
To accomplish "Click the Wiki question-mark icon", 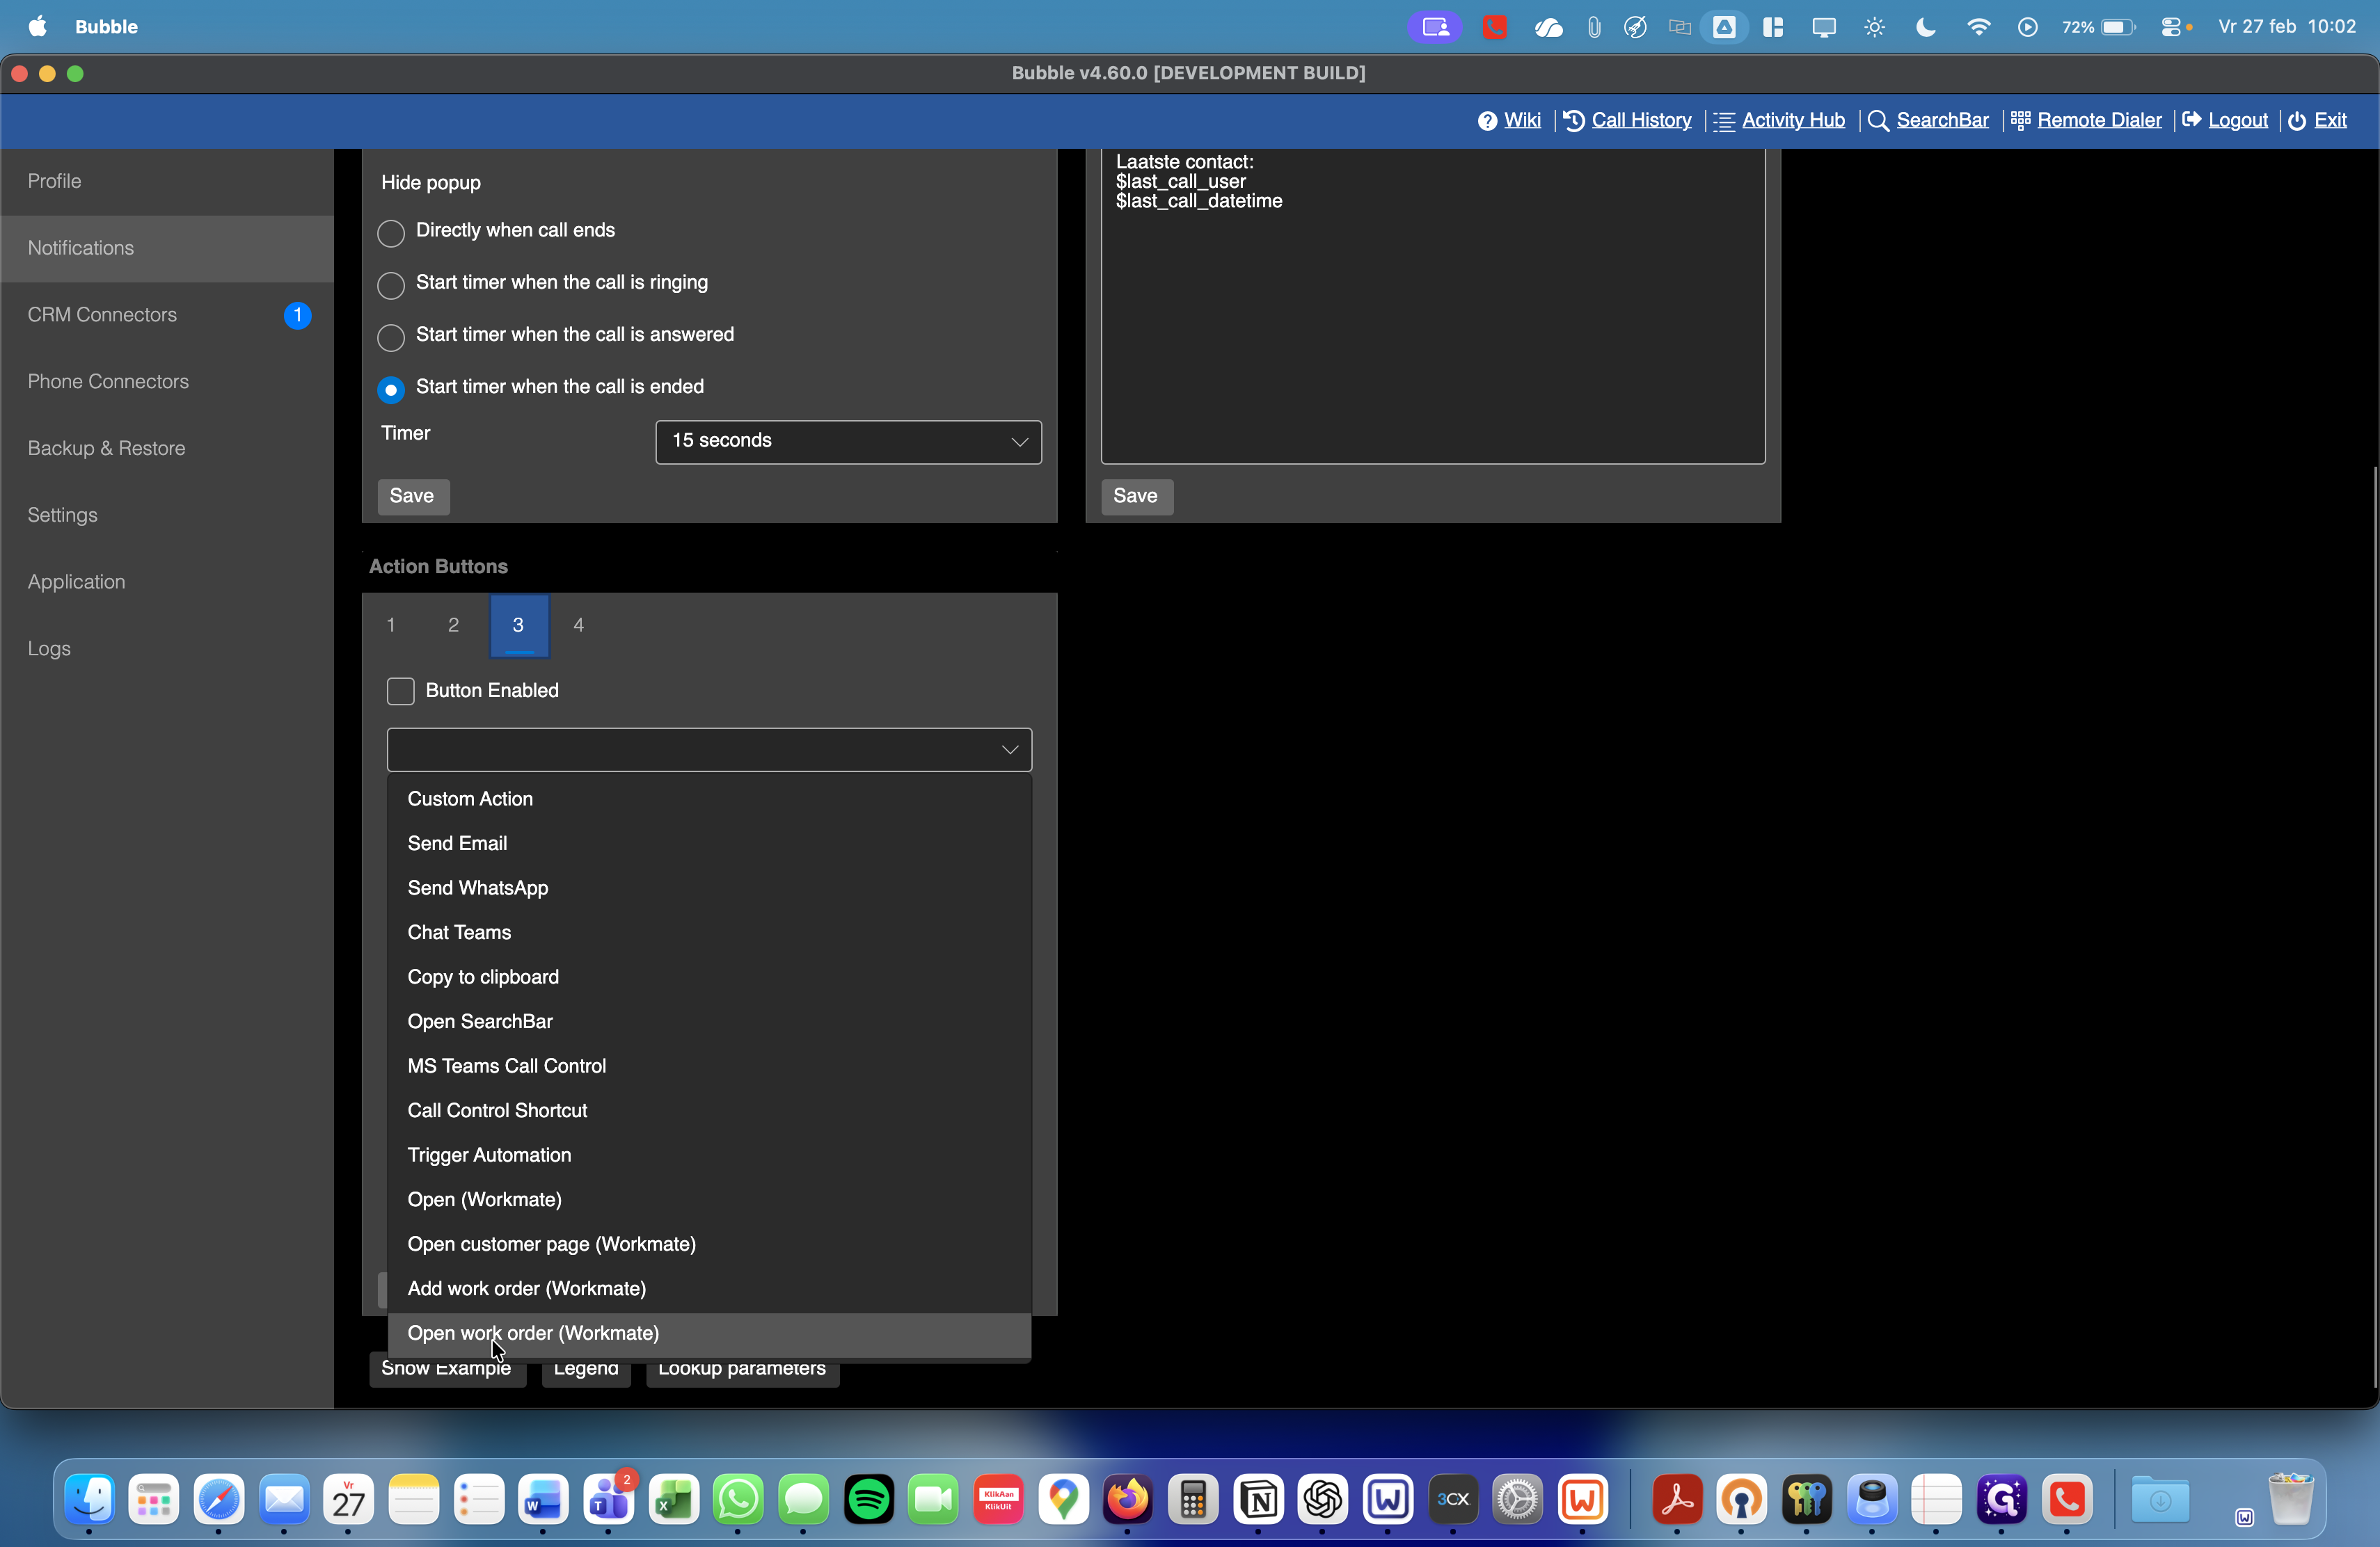I will click(x=1487, y=121).
